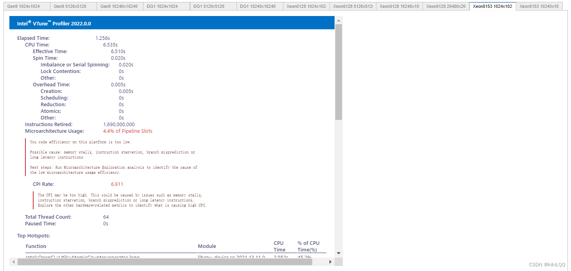Click the report's vertical scroll down arrow

click(338, 253)
